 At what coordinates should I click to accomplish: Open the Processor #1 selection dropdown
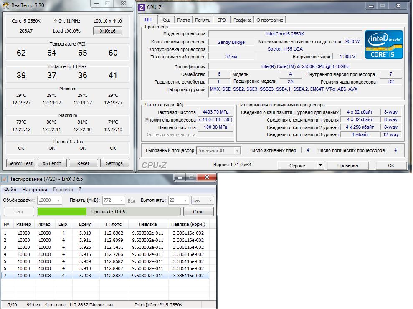point(218,151)
